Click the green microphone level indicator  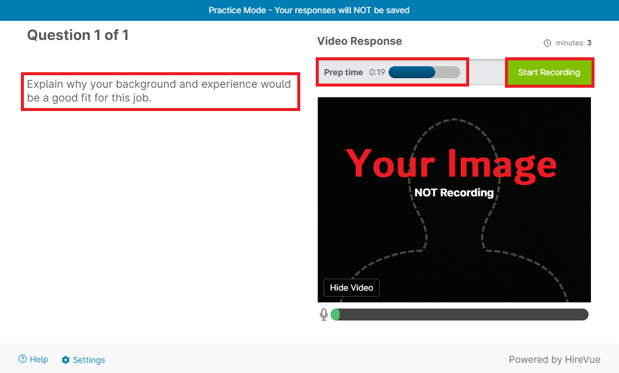tap(335, 315)
